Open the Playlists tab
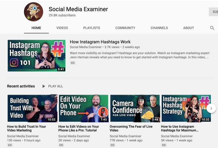 click(x=92, y=28)
